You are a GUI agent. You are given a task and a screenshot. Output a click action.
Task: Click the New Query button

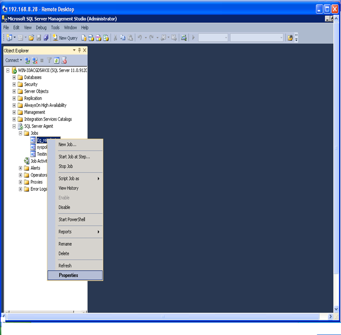pos(65,38)
